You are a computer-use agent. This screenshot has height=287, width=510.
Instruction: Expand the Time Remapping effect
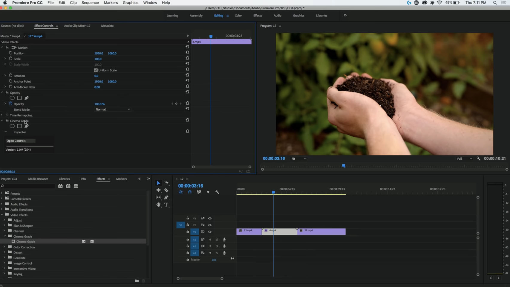(2, 115)
